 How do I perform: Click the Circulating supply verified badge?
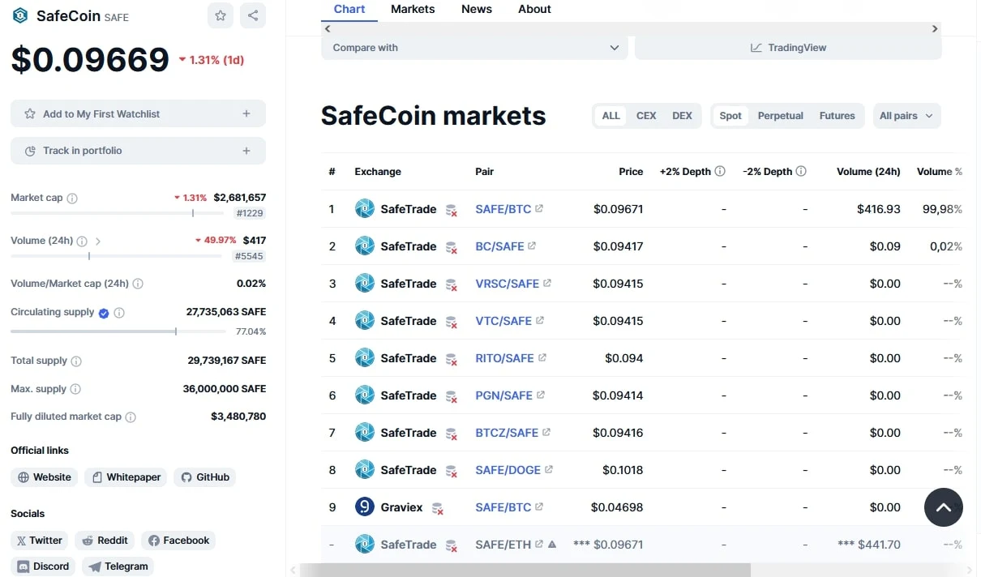[x=104, y=313]
